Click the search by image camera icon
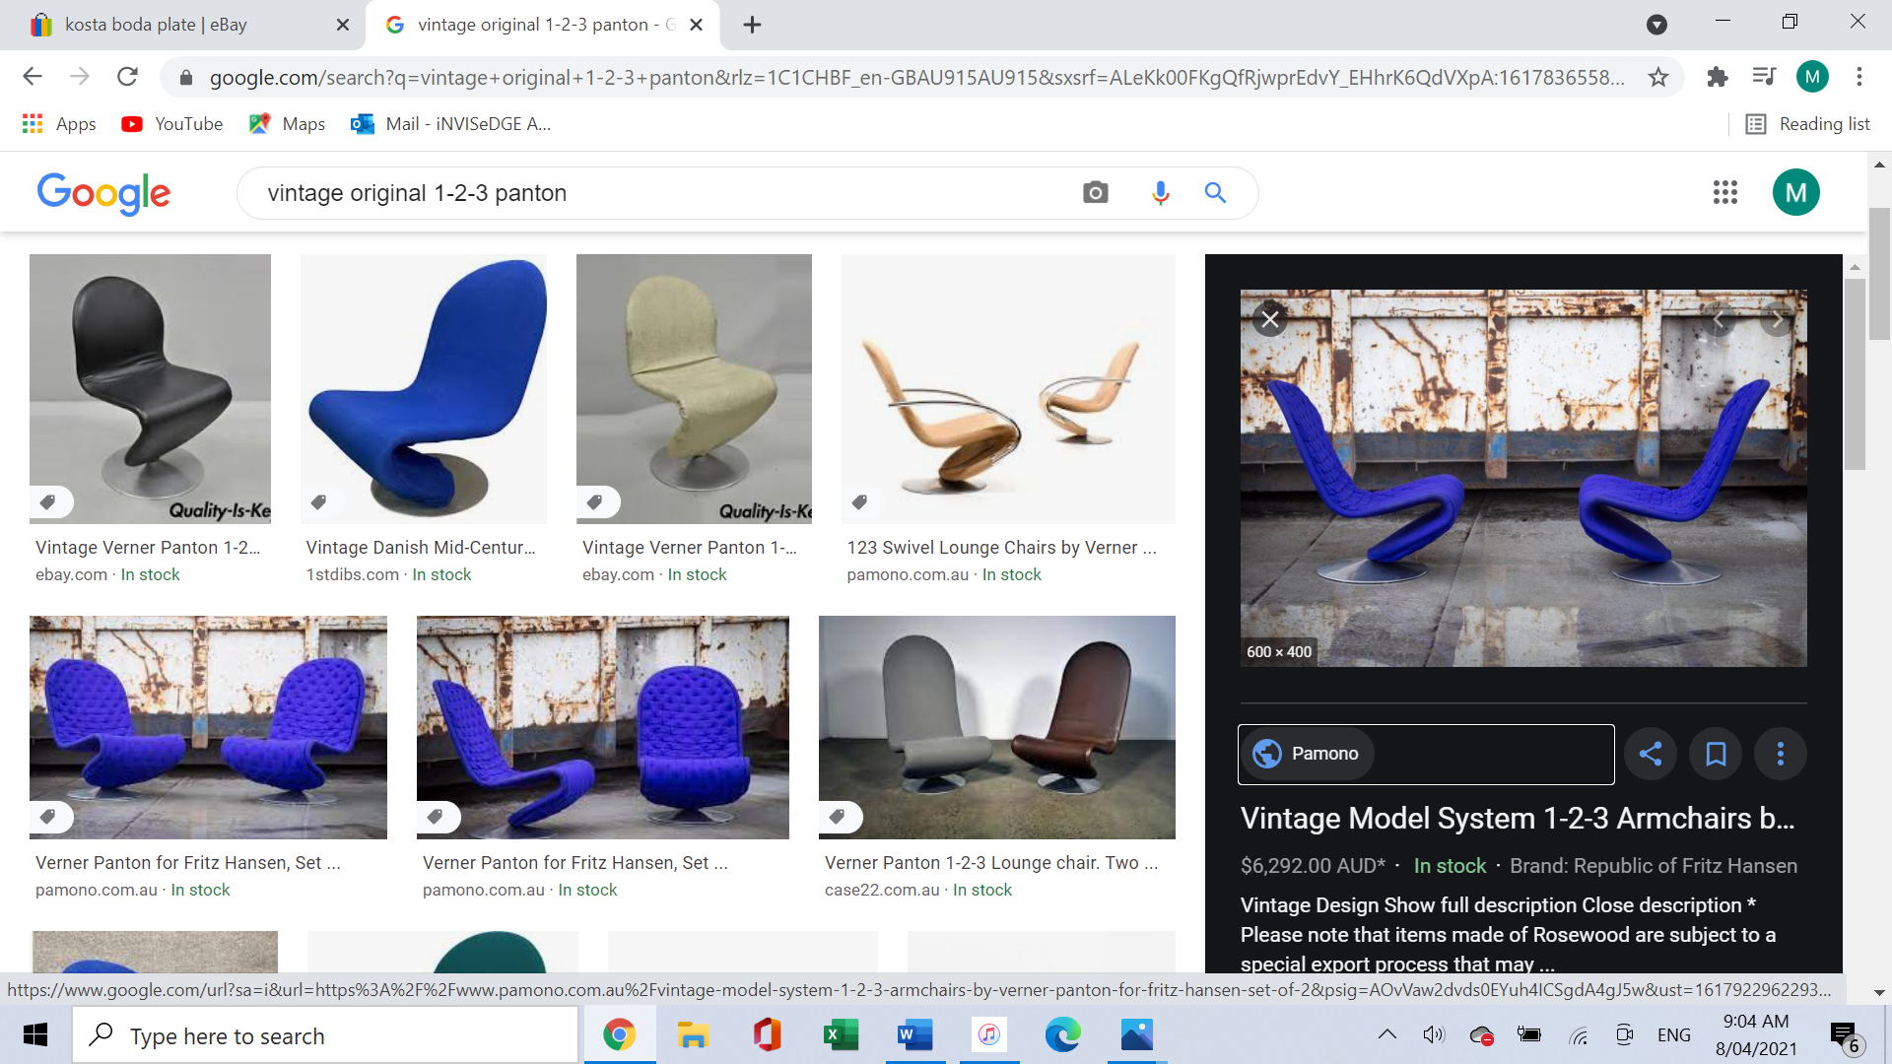The width and height of the screenshot is (1892, 1064). 1095,193
